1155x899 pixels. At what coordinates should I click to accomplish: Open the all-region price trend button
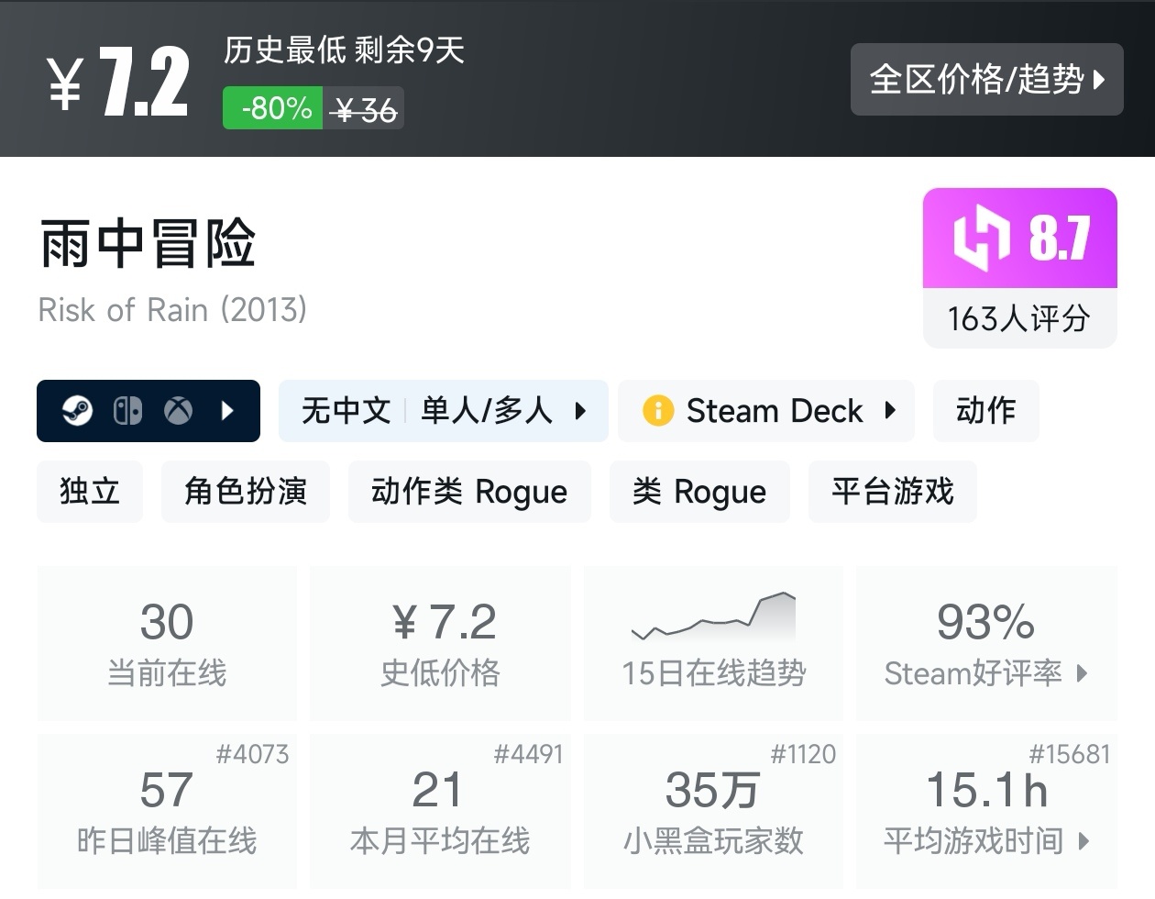click(x=986, y=80)
